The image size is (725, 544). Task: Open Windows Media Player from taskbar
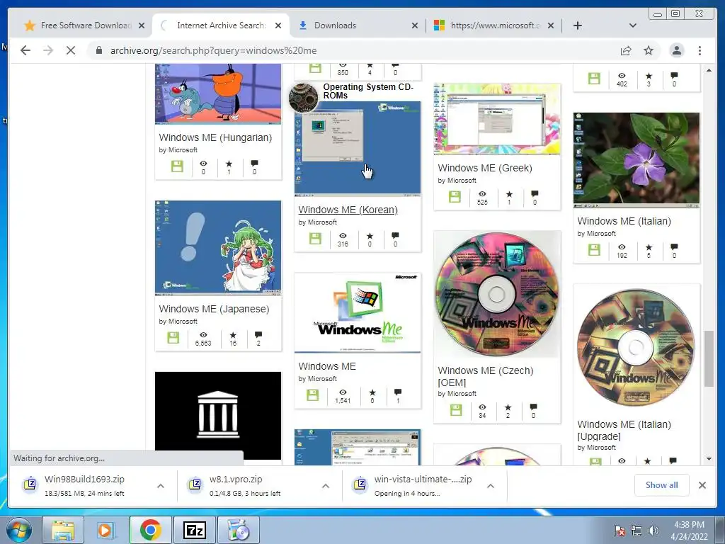tap(105, 530)
